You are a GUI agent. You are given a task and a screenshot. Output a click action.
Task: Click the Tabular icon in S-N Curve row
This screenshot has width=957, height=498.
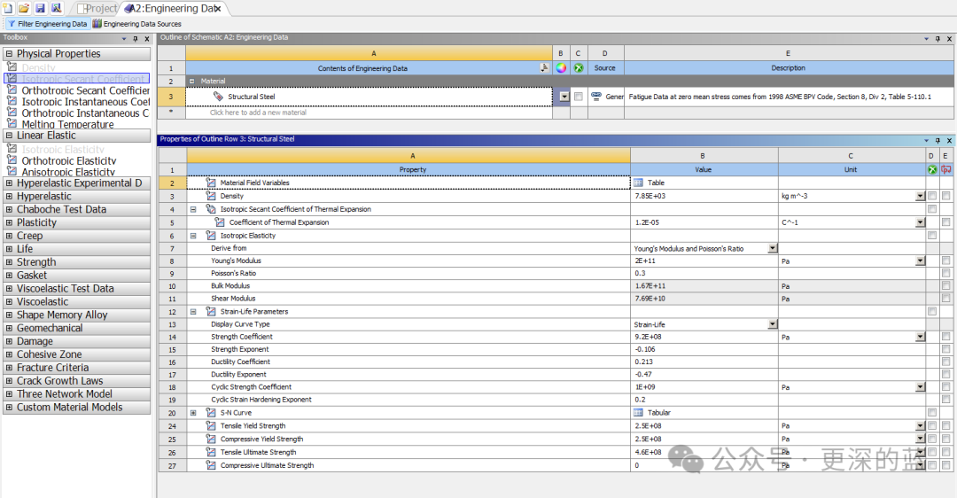(x=638, y=413)
